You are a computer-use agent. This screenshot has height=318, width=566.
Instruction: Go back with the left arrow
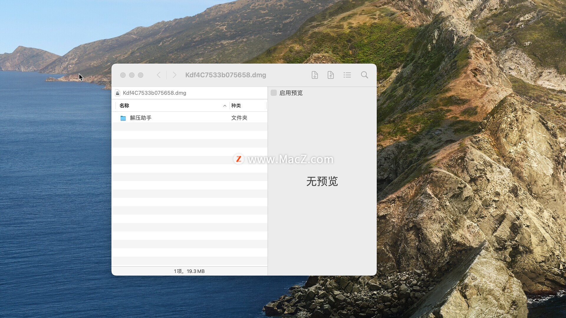(159, 75)
